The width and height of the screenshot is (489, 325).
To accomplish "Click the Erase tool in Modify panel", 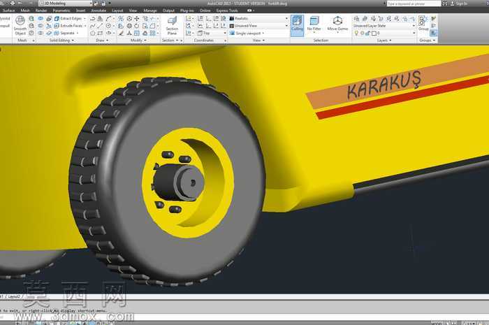I will coord(121,33).
